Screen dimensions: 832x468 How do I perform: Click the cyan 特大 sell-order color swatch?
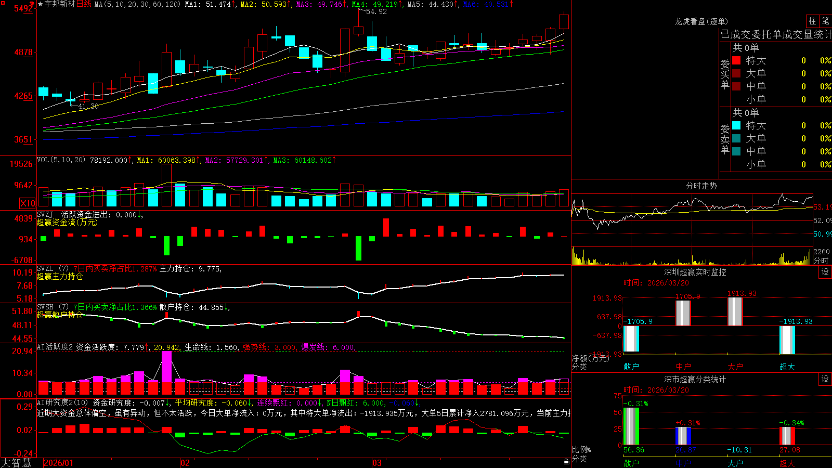736,125
